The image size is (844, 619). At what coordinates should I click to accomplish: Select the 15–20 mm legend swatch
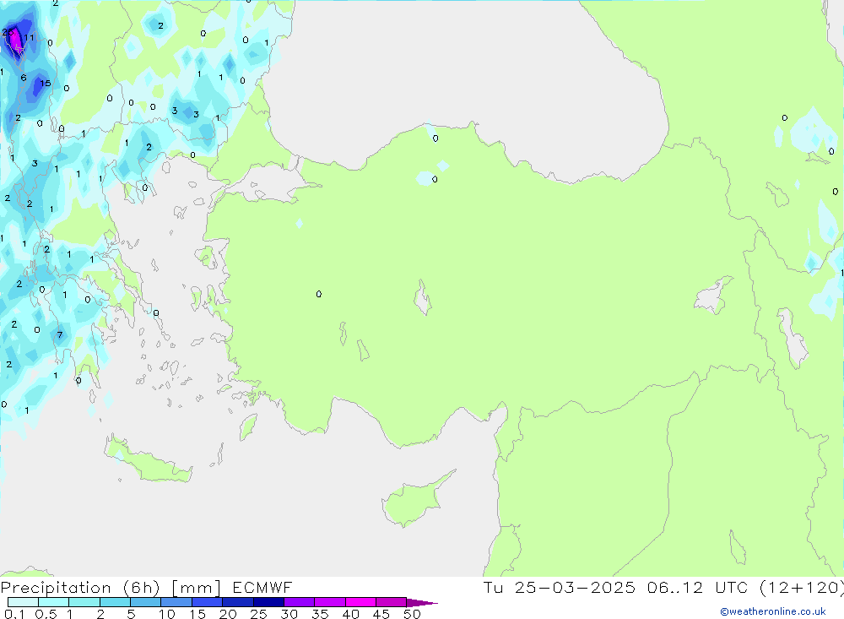click(207, 602)
